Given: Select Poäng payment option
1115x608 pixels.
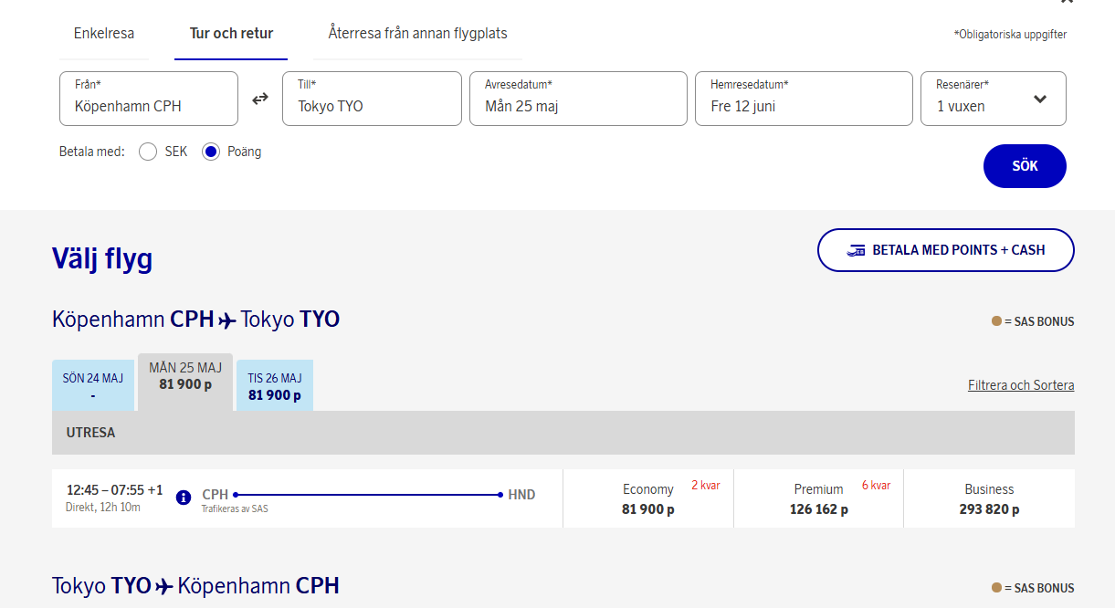Looking at the screenshot, I should pos(211,152).
